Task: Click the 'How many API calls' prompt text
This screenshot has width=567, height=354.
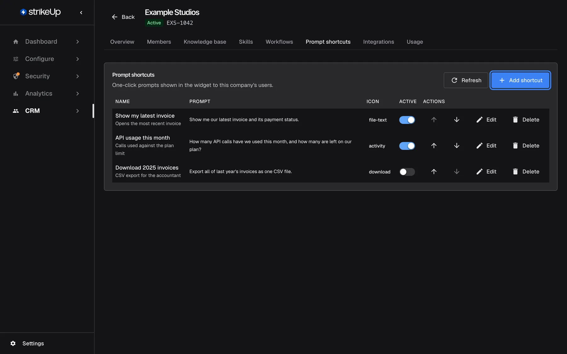Action: click(x=271, y=145)
